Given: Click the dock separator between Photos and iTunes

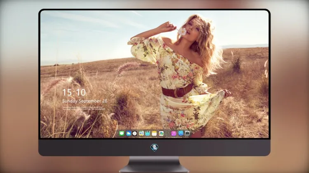Looking at the screenshot, I should click(167, 134).
